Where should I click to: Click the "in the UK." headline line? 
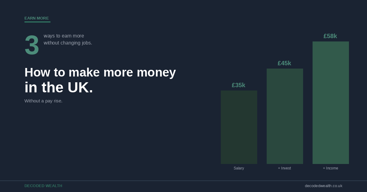click(58, 87)
